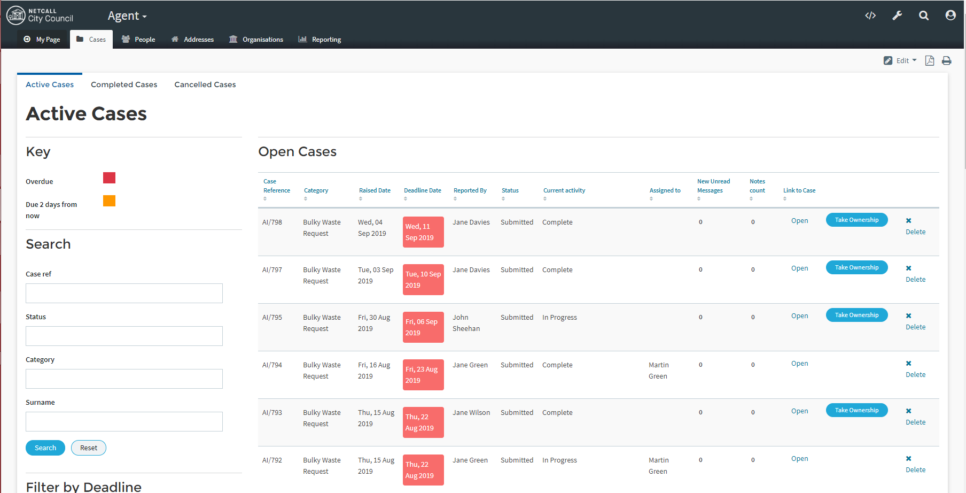Sort by Assigned to column arrows

click(651, 199)
